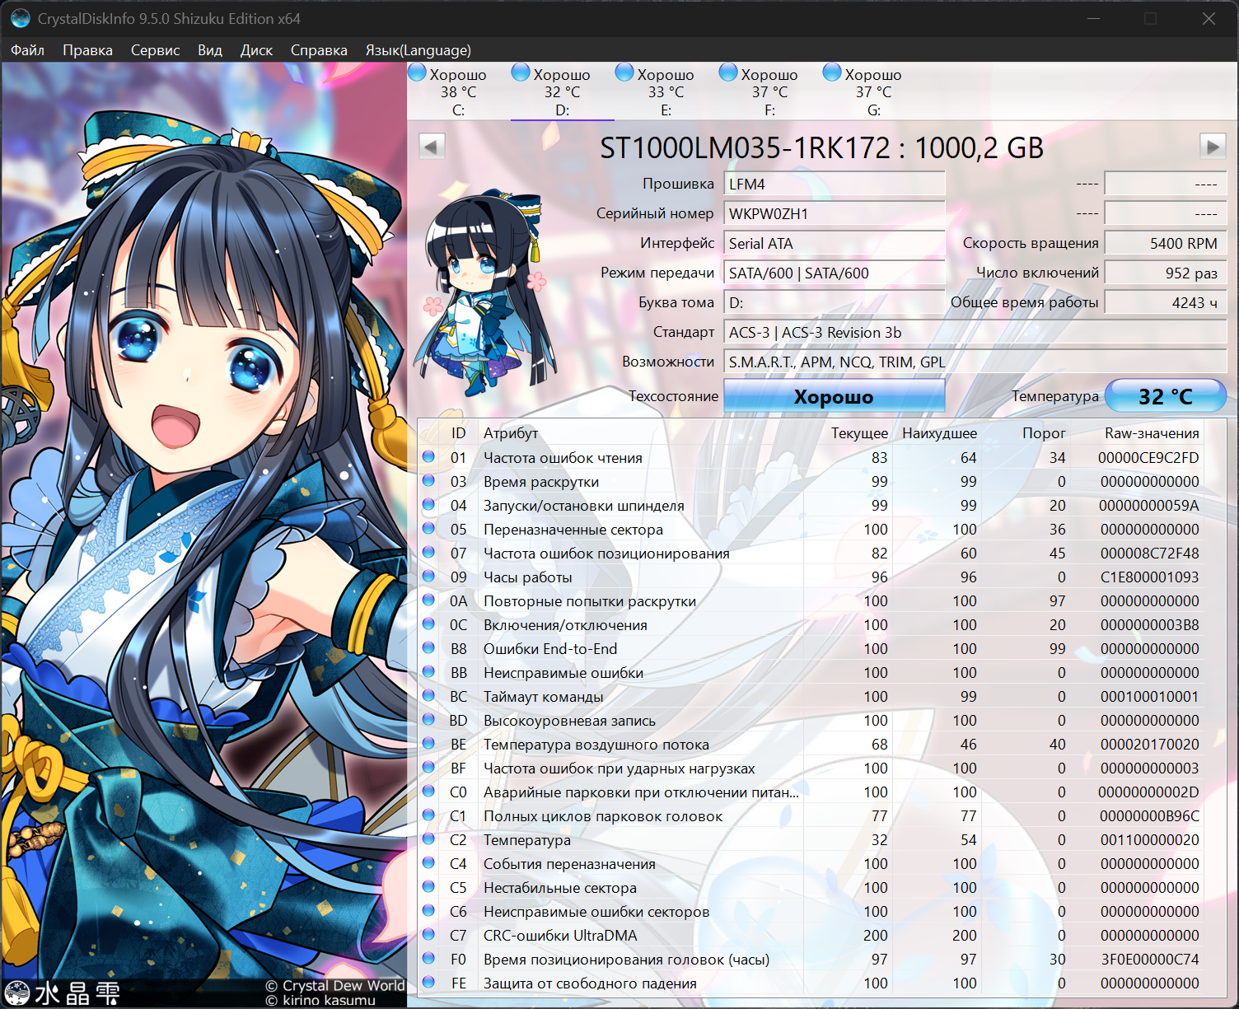Click status icon for Повторные попытки раскрутки
Viewport: 1239px width, 1009px height.
[x=428, y=600]
